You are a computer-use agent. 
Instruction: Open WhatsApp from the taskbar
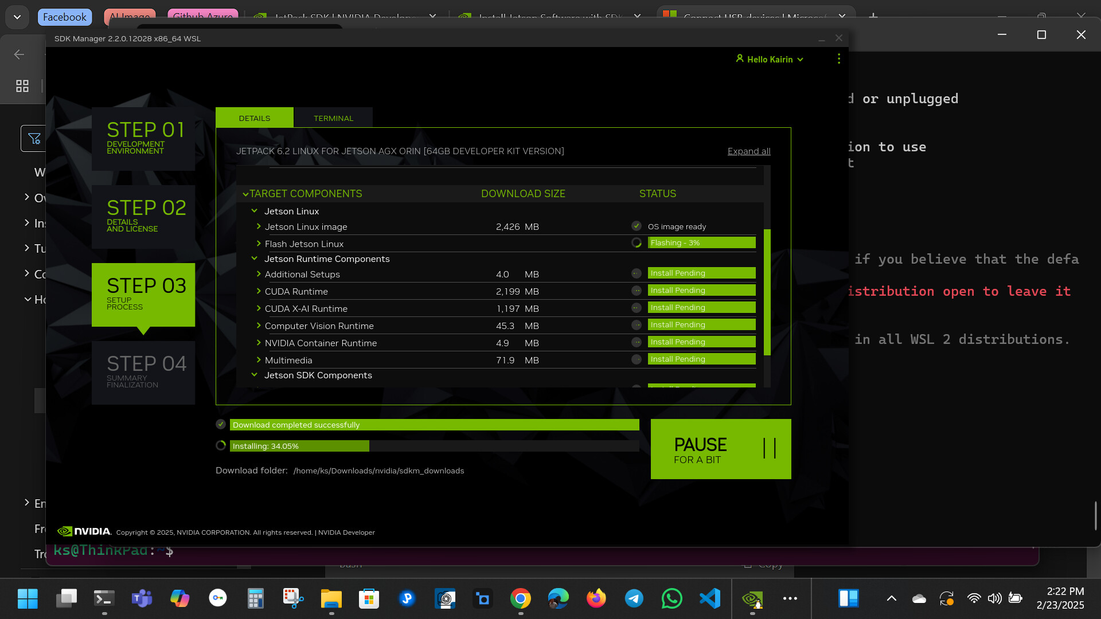(671, 599)
